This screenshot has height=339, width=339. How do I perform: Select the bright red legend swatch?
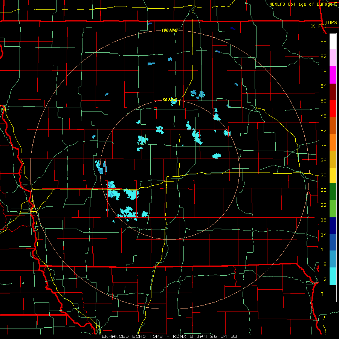[333, 108]
